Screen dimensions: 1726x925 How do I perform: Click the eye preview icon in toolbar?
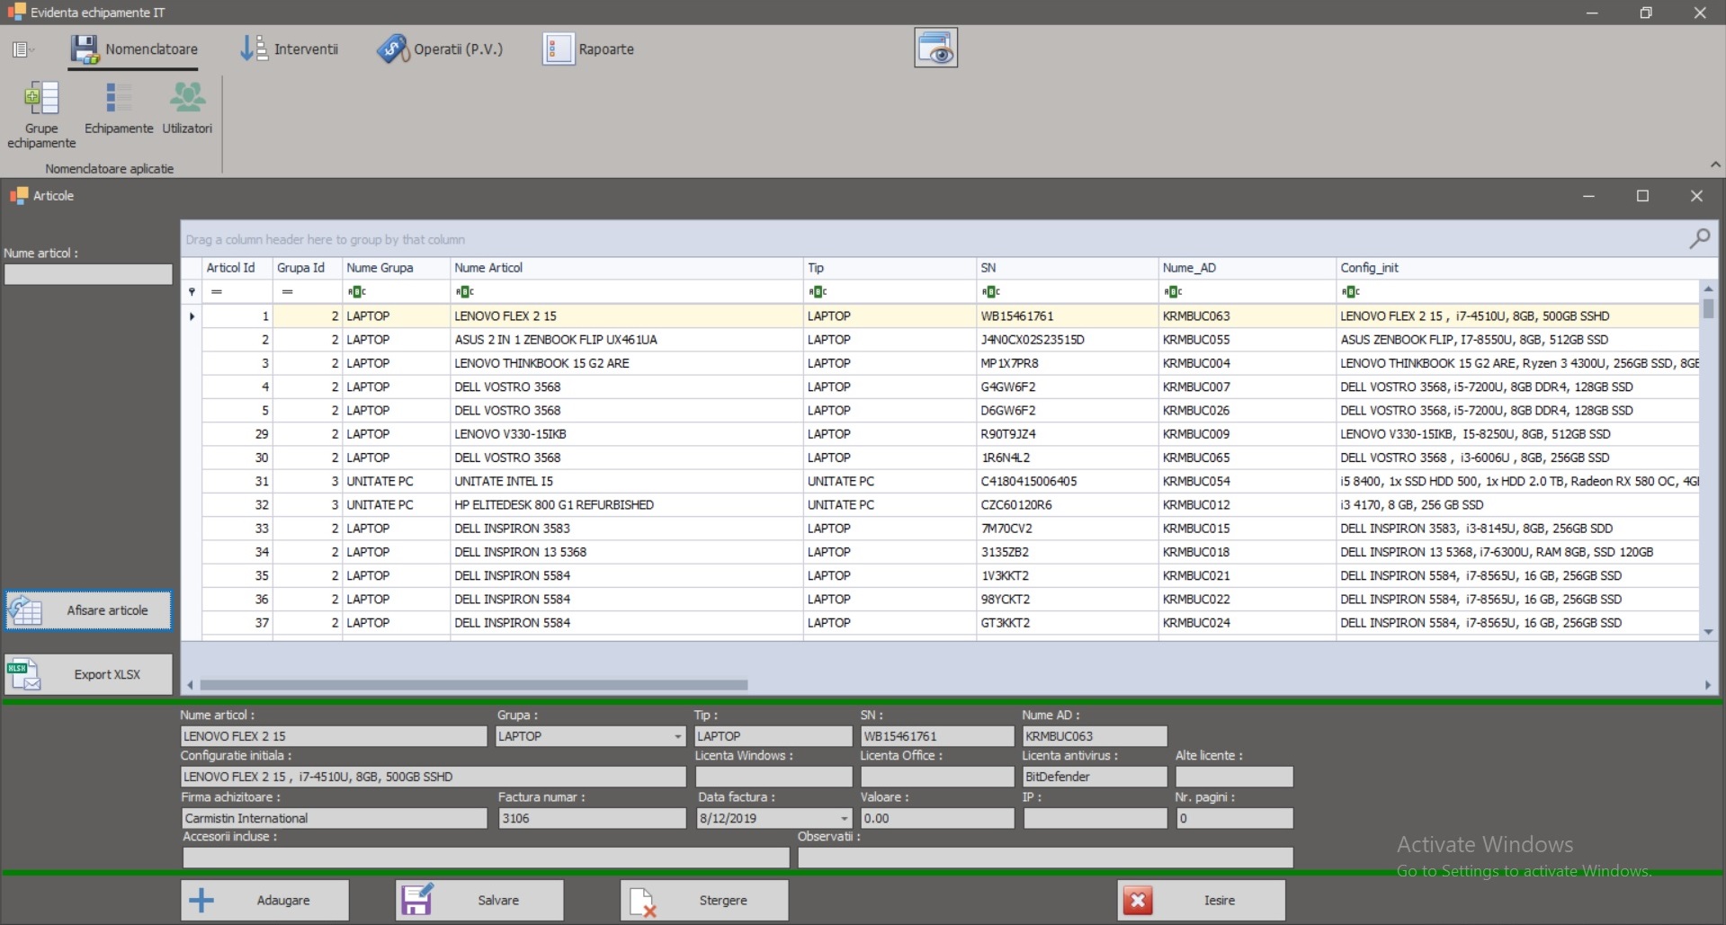935,49
